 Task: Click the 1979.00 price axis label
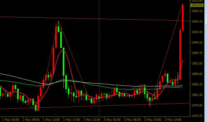coord(197,105)
